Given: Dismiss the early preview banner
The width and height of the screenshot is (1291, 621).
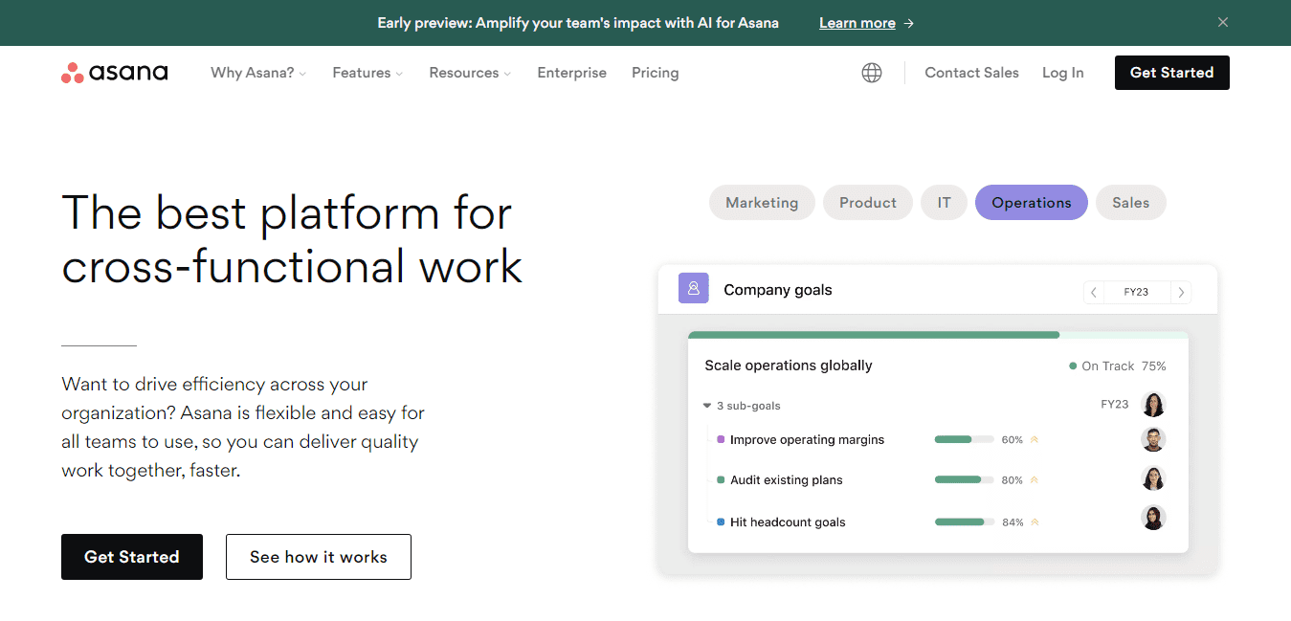Looking at the screenshot, I should [1223, 22].
